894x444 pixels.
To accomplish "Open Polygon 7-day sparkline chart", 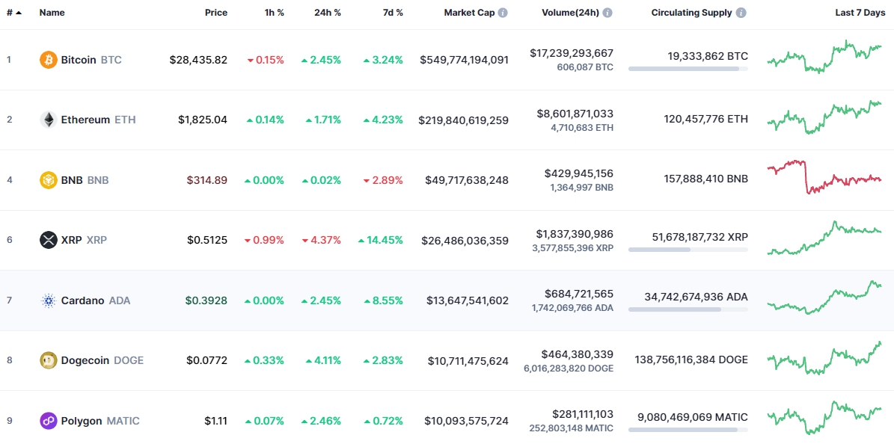I will pyautogui.click(x=824, y=419).
